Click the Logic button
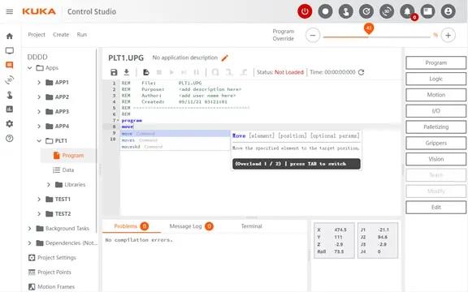 point(435,79)
